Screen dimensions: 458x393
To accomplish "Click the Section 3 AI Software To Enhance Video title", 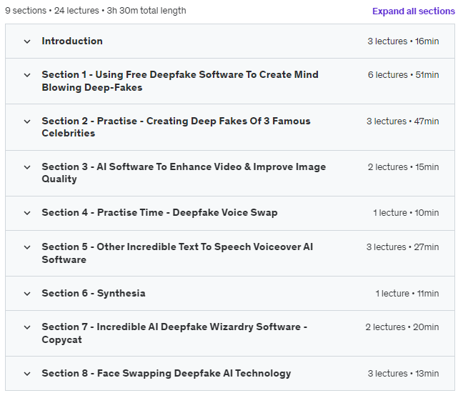I will [184, 173].
